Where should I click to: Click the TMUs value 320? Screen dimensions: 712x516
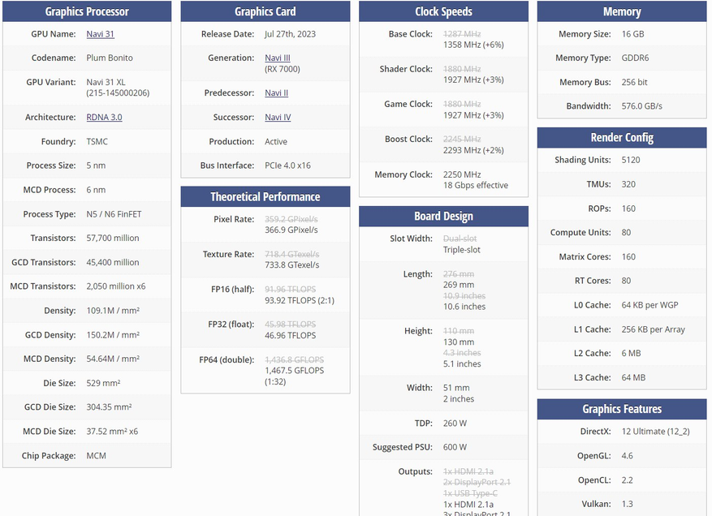click(x=628, y=184)
